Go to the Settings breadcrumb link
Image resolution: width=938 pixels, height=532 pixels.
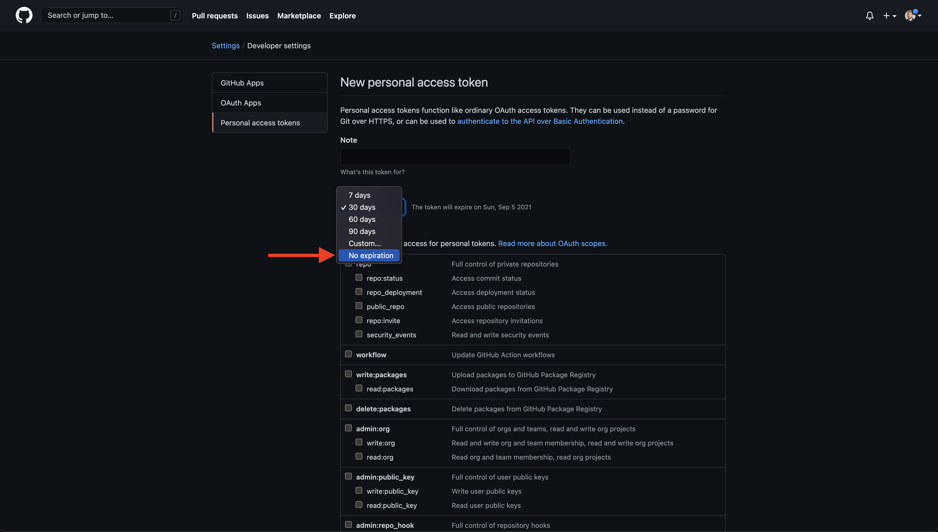point(226,46)
